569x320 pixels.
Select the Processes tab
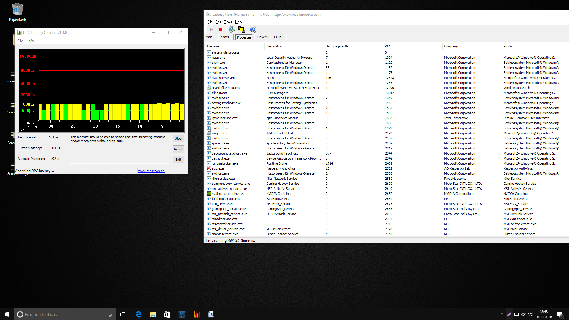click(244, 37)
